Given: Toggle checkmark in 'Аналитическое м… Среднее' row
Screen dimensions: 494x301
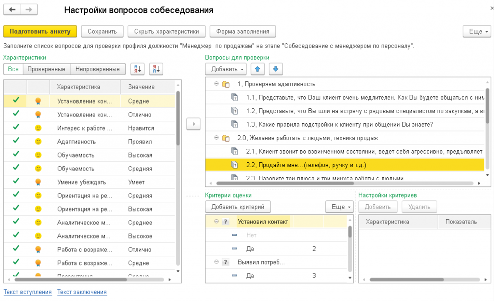Looking at the screenshot, I should 16,222.
